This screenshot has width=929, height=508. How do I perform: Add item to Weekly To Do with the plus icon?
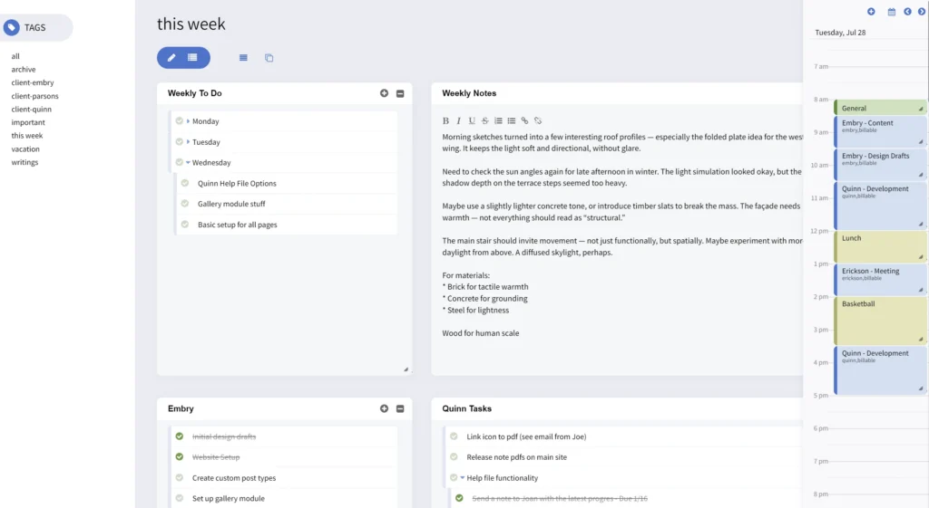click(x=384, y=93)
